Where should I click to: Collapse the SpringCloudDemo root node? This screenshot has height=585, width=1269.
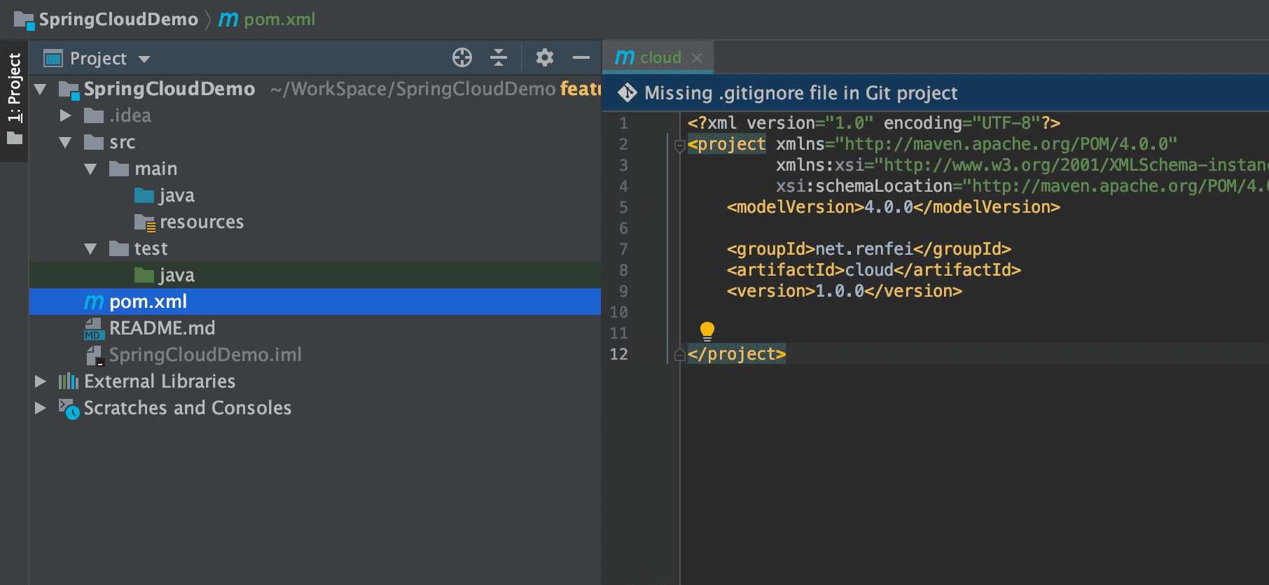[x=41, y=89]
